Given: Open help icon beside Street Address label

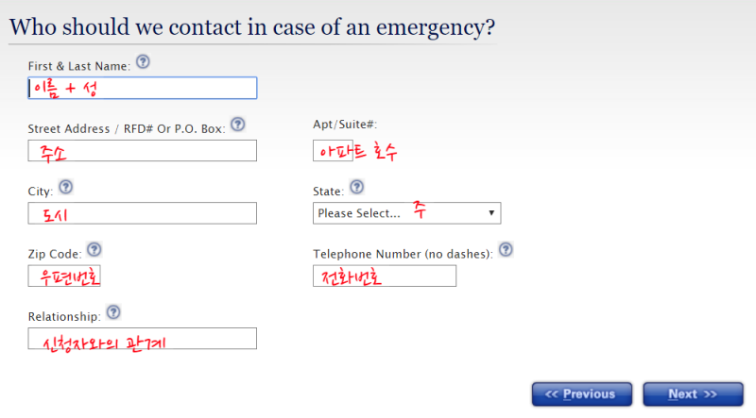Looking at the screenshot, I should click(x=238, y=125).
